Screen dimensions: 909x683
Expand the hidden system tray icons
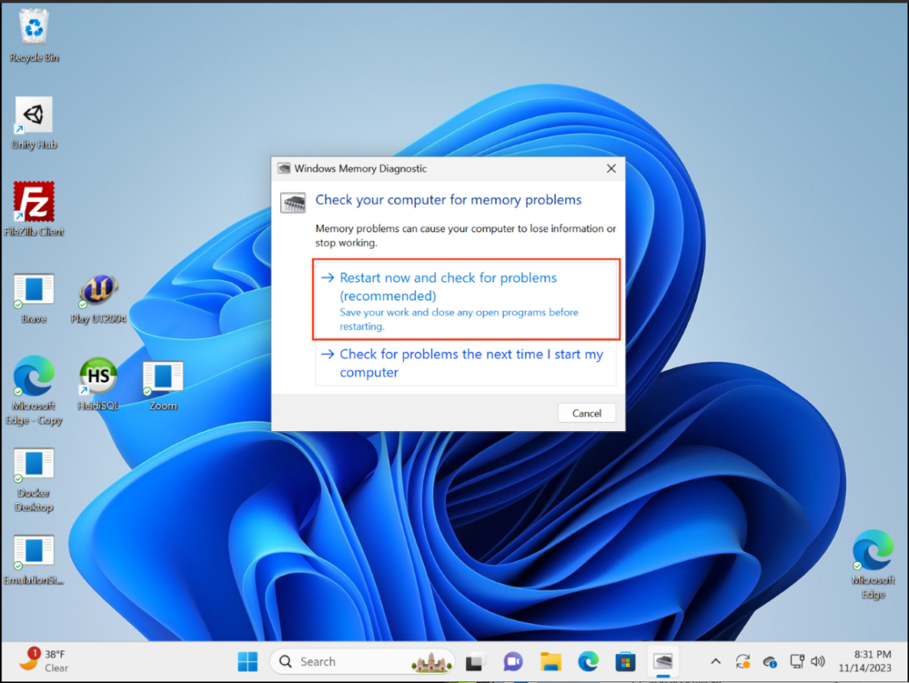715,660
